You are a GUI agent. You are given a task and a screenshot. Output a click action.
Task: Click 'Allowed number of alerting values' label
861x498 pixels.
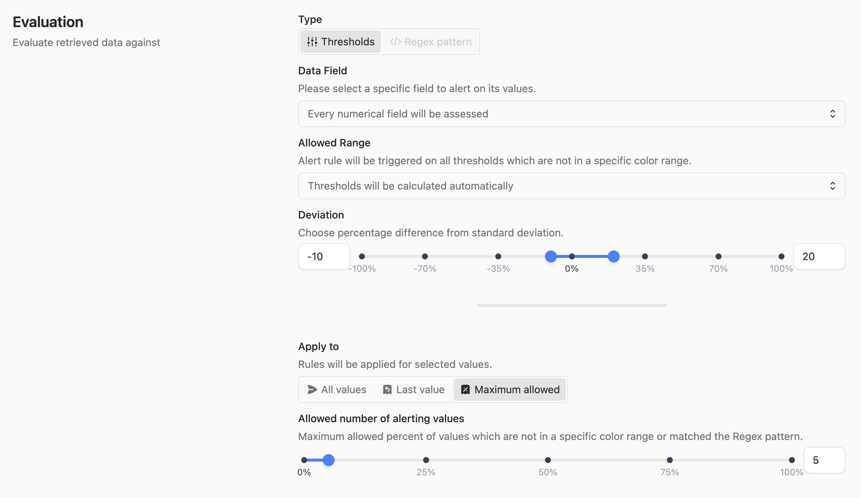coord(381,418)
